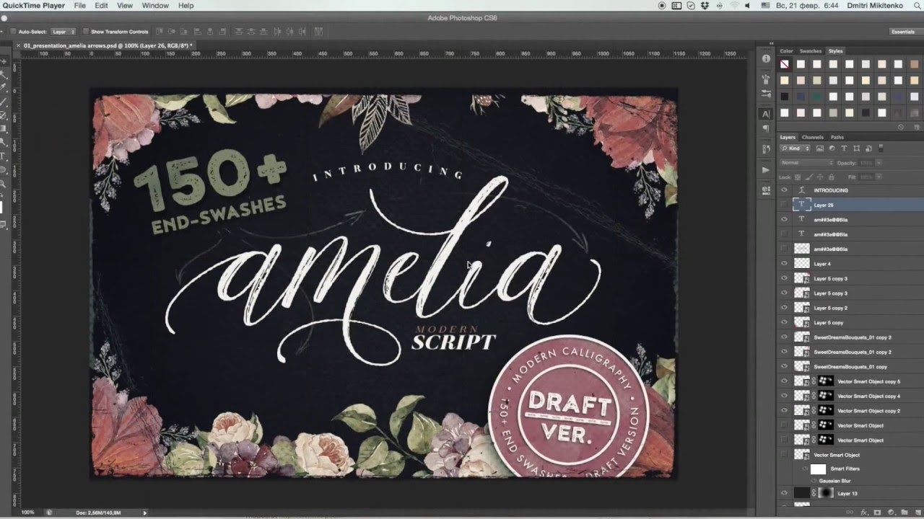Viewport: 924px width, 519px height.
Task: Open the Window menu
Action: click(155, 5)
